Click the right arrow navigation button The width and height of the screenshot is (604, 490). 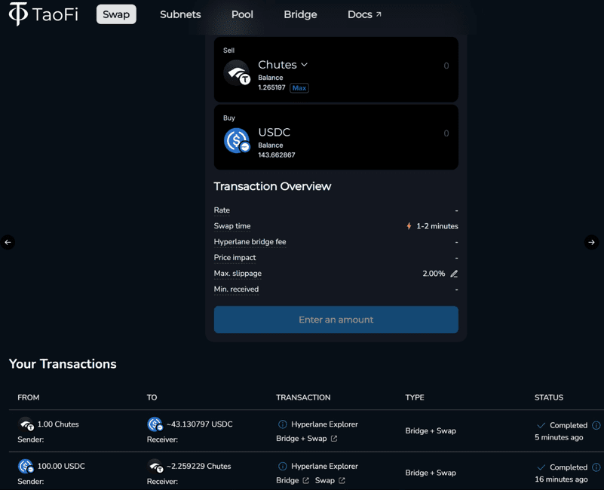[x=591, y=242]
